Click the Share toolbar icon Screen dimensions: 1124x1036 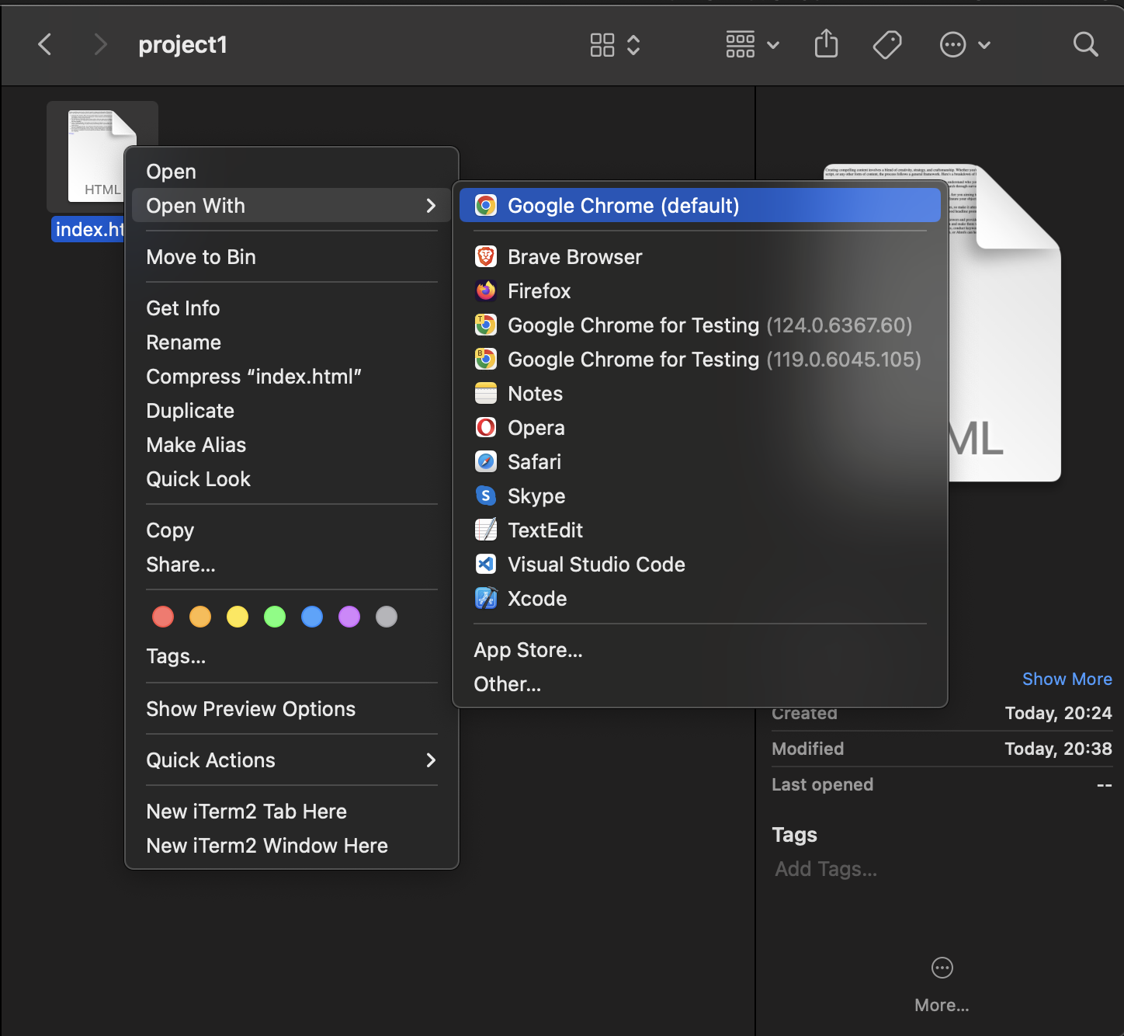(826, 43)
